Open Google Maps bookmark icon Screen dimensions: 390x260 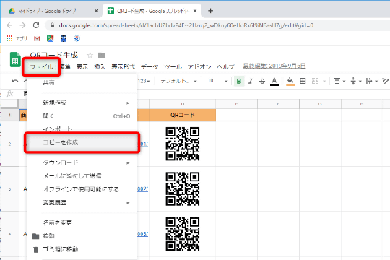pos(51,38)
